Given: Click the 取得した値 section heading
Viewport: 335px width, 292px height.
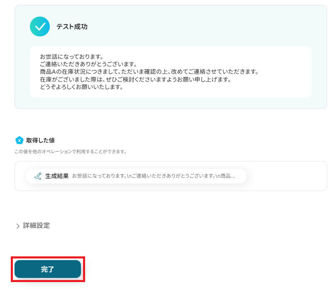Looking at the screenshot, I should tap(40, 140).
